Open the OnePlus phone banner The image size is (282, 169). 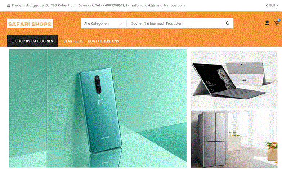(x=98, y=108)
